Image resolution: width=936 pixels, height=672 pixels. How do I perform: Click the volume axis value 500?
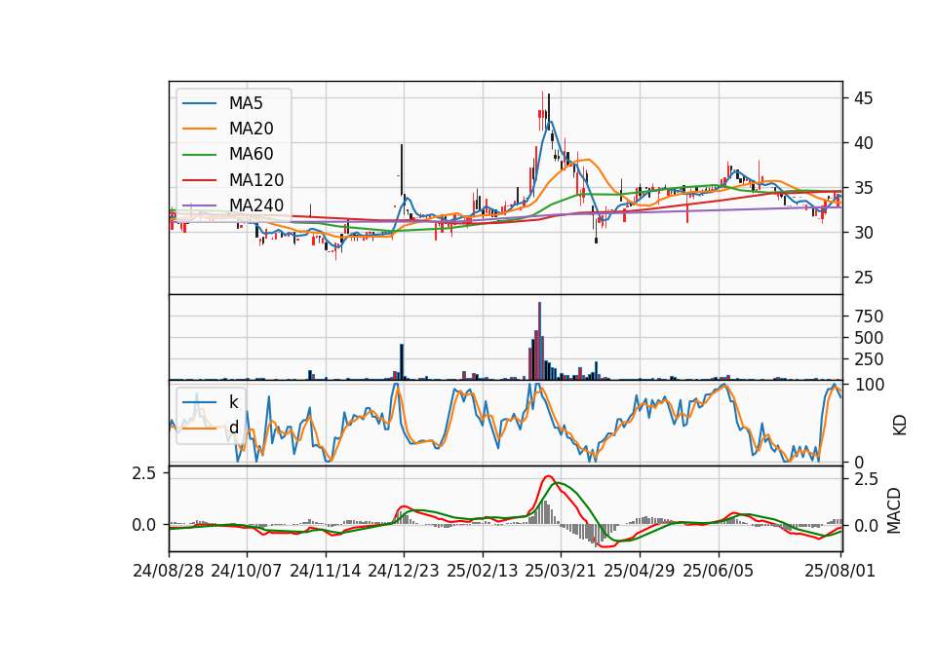pos(869,338)
